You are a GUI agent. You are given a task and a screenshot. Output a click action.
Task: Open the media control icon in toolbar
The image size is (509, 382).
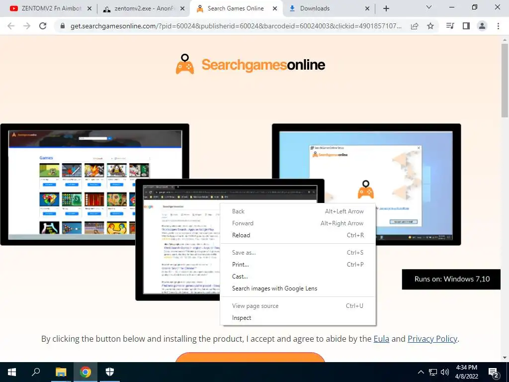tap(450, 26)
